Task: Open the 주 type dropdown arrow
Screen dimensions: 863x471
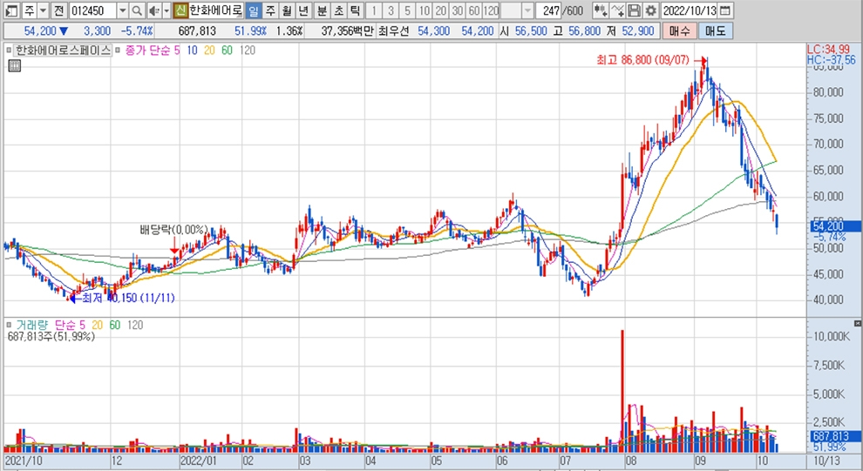Action: pos(43,10)
